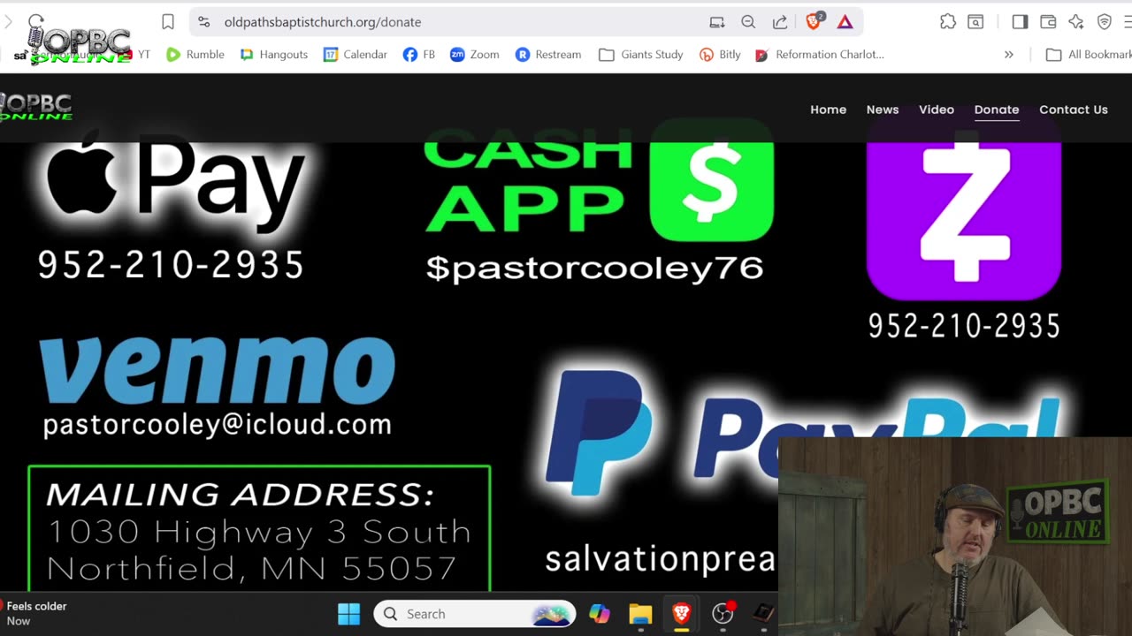Click the tab search icon beside Extensions
1132x636 pixels.
point(975,22)
